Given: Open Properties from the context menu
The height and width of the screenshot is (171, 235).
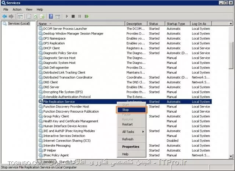Looking at the screenshot, I should click(131, 146).
